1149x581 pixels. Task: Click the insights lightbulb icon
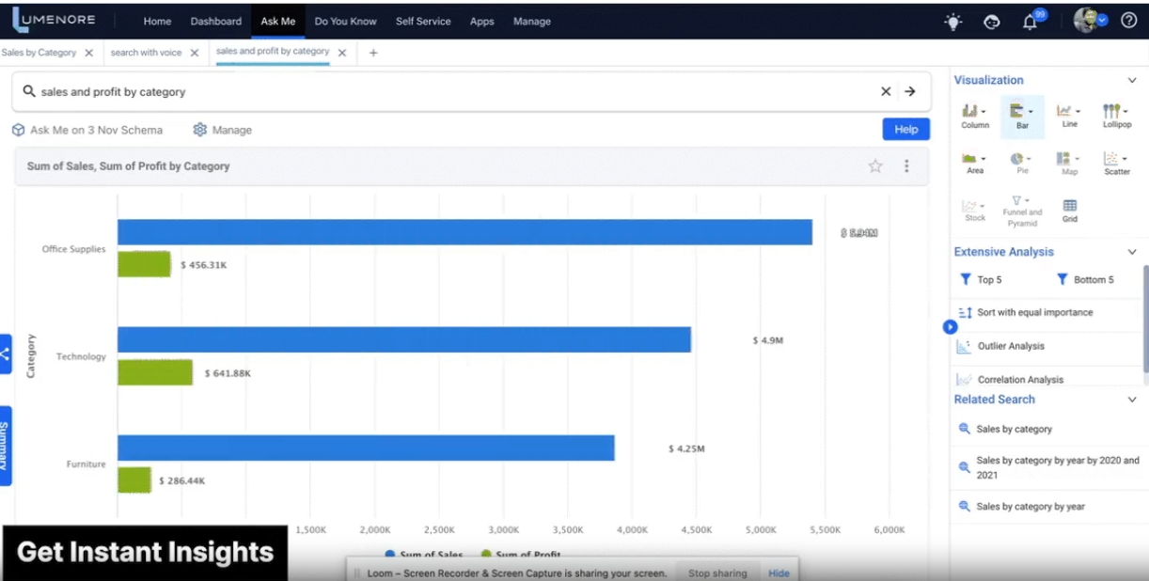[952, 21]
